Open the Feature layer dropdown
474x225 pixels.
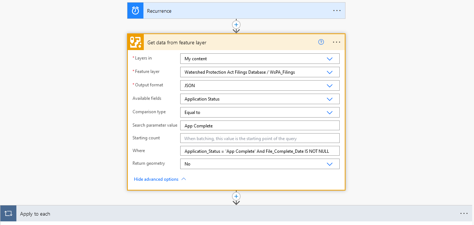[329, 72]
